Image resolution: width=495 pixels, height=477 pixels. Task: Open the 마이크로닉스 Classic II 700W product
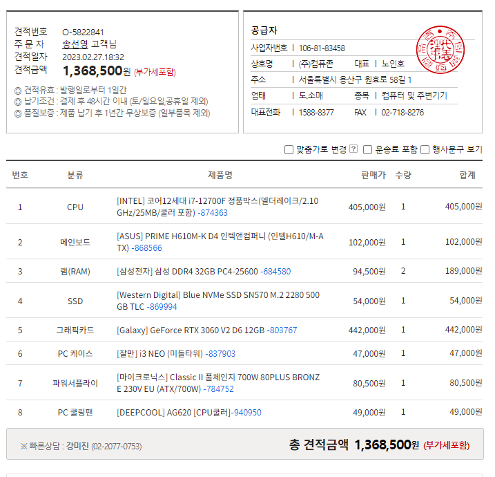coord(217,377)
